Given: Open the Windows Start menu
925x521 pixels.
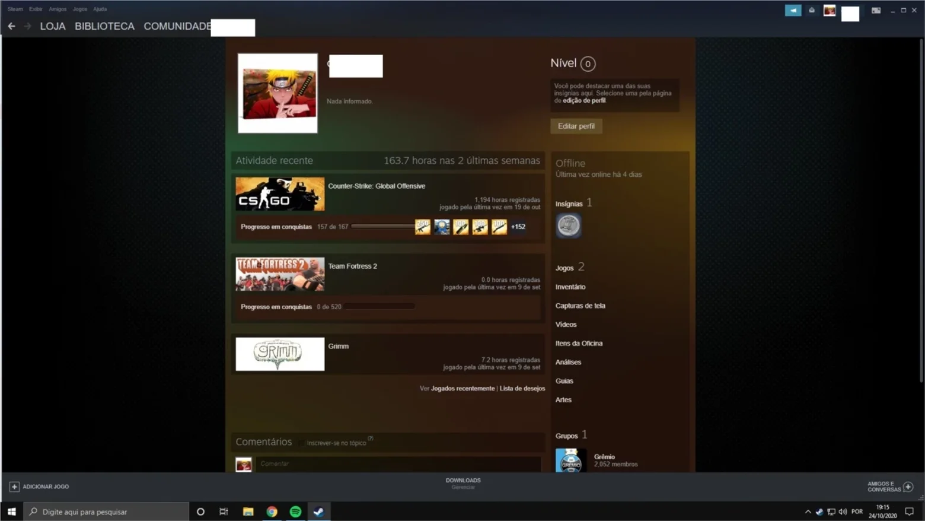Looking at the screenshot, I should 11,512.
